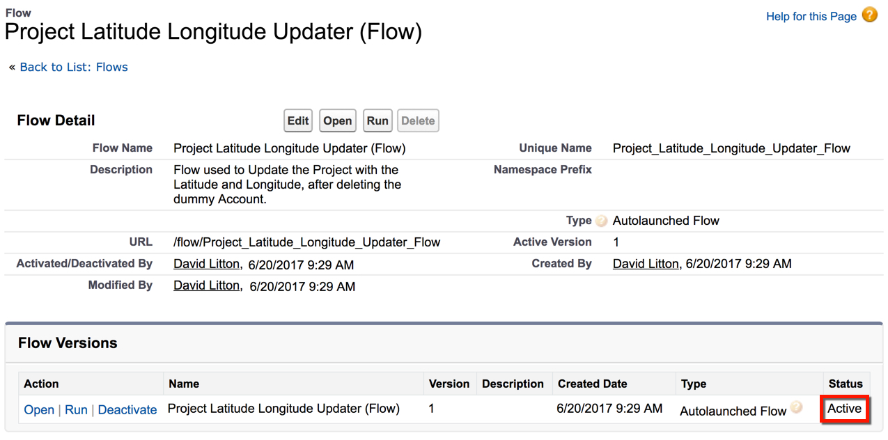Click Open link in Flow Versions row
The image size is (888, 440).
coord(39,410)
